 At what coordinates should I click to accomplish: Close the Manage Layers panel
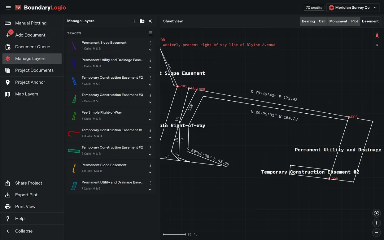point(150,21)
